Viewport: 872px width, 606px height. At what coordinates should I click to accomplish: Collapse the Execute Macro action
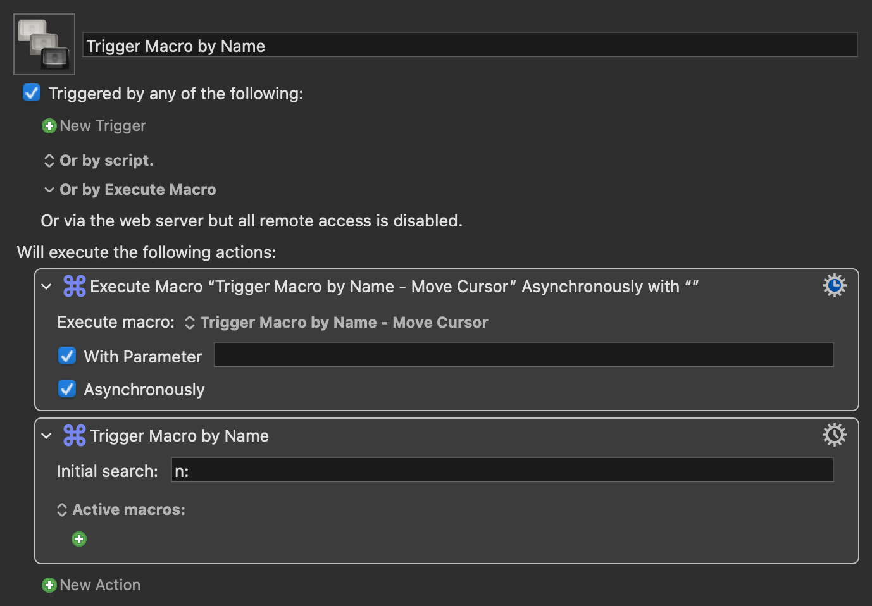46,287
